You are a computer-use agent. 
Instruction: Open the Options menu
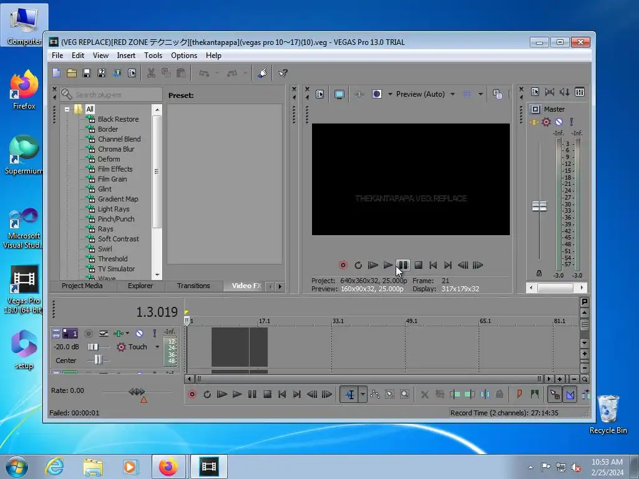tap(184, 56)
